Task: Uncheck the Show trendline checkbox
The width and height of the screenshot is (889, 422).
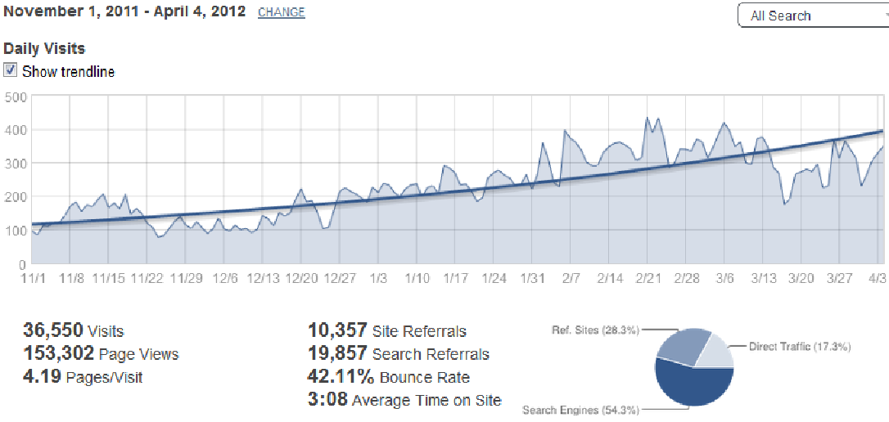Action: 11,70
